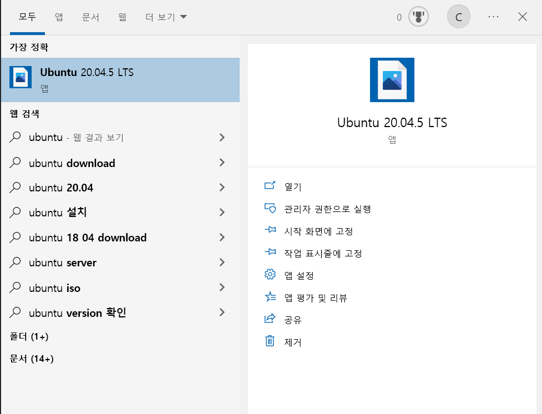Click search icon beside 'ubuntu server'
This screenshot has height=414, width=542.
(15, 262)
